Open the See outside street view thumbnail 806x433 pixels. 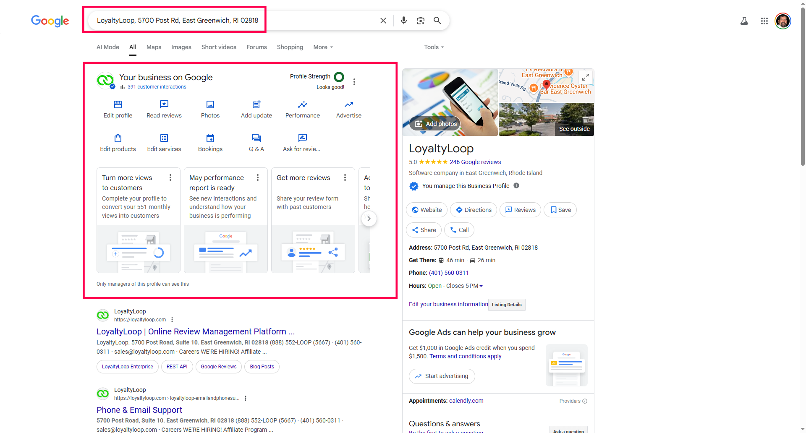546,120
